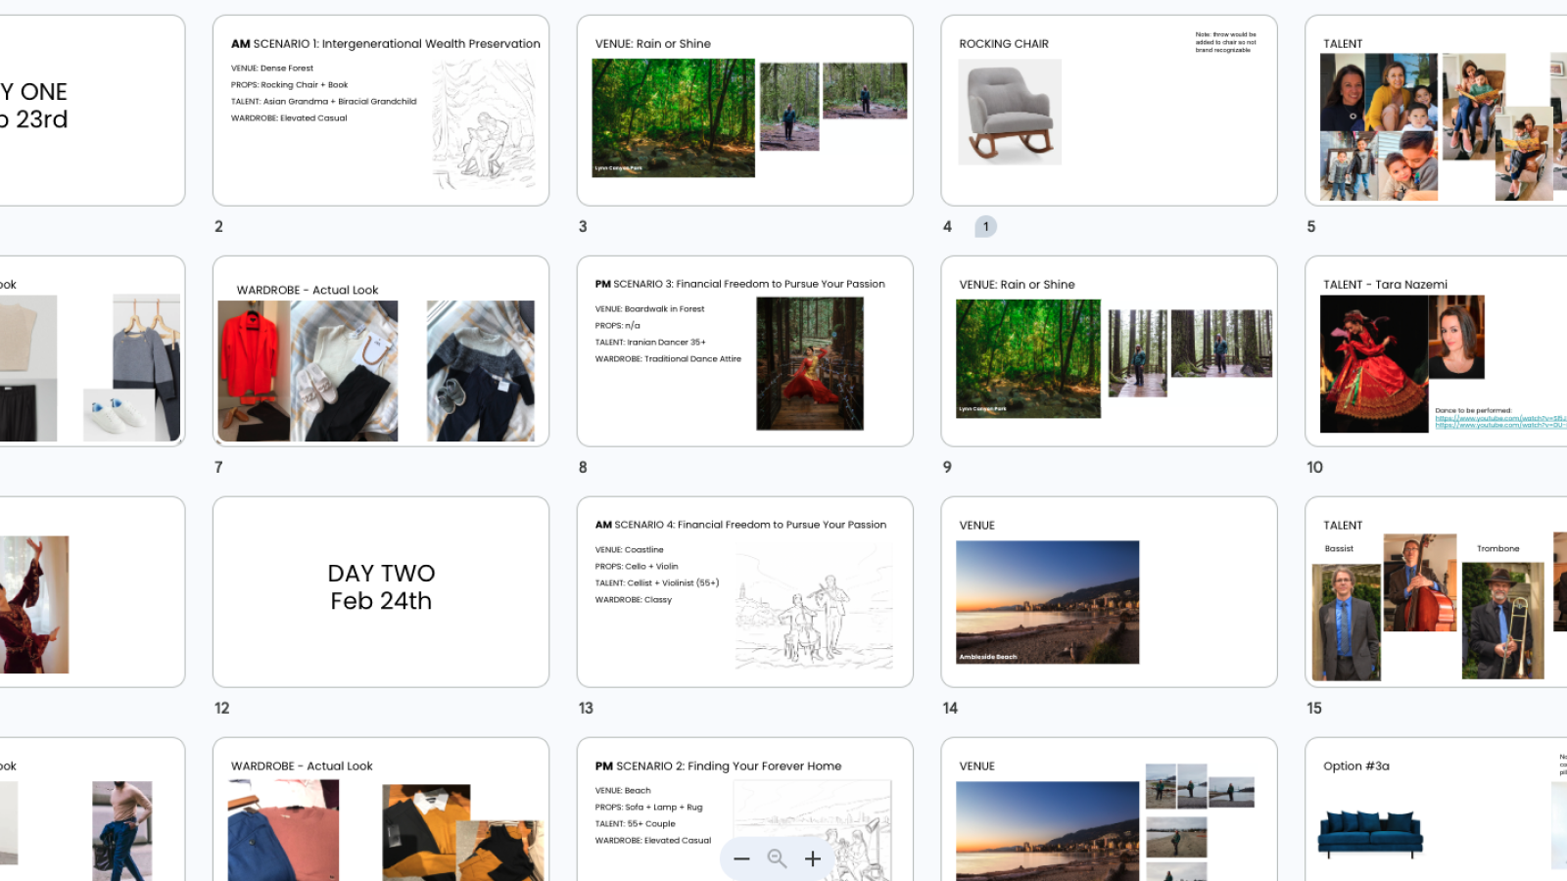1567x881 pixels.
Task: Select slide 9 Venue Rain or Shine
Action: click(x=1109, y=351)
